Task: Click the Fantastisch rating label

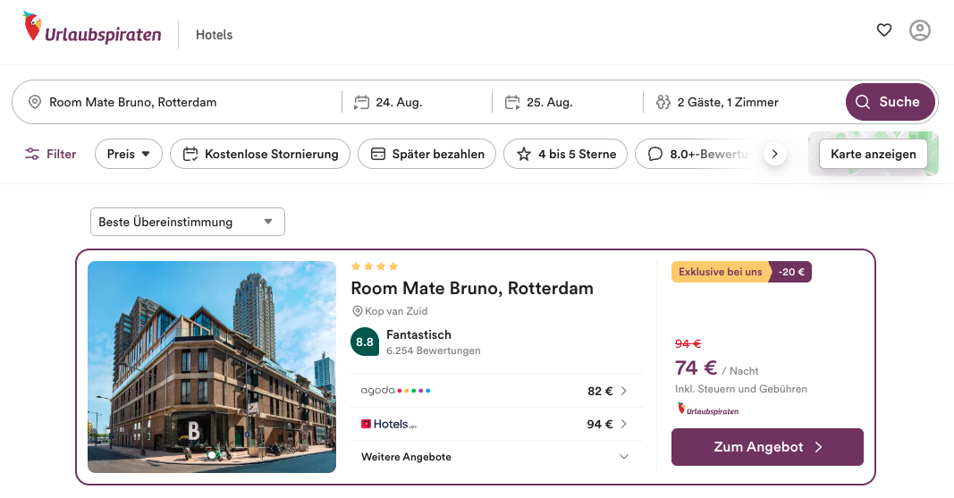Action: tap(418, 335)
